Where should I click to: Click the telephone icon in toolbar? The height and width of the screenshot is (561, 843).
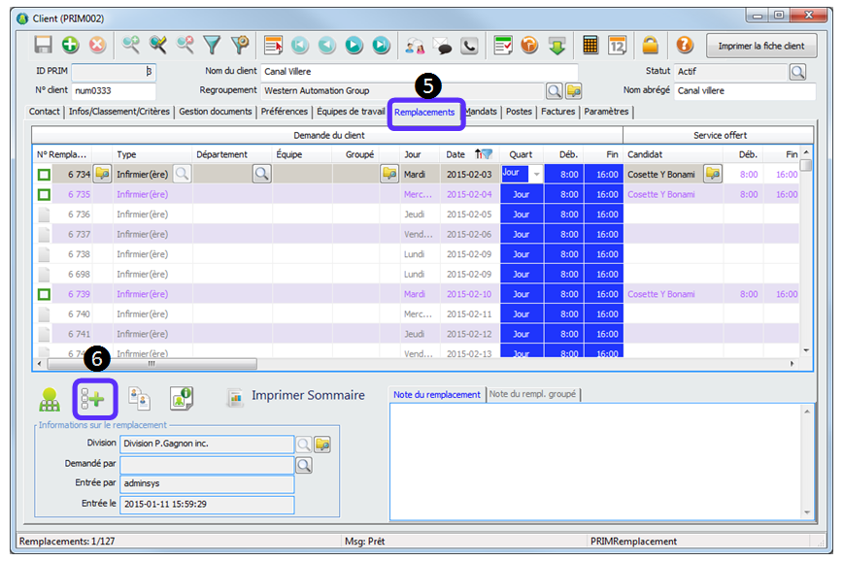[470, 46]
